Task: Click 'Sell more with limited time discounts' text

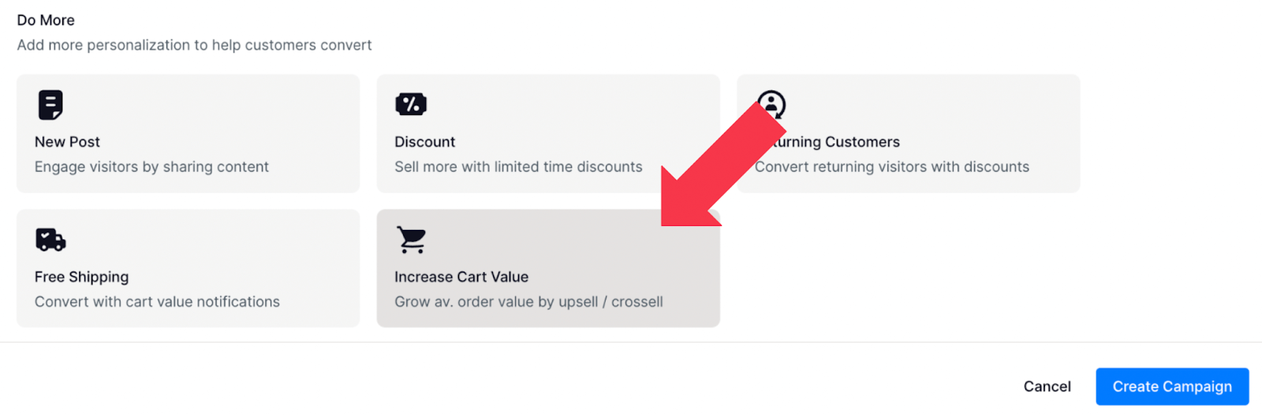Action: (x=518, y=167)
